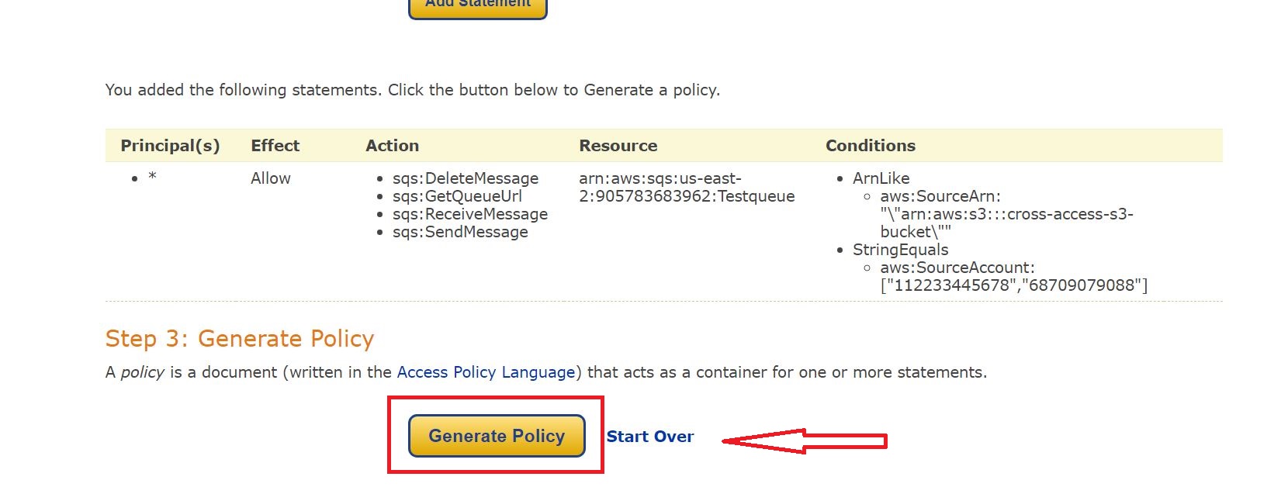Select the sqs:SendMessage action entry
This screenshot has height=494, width=1281.
point(460,232)
